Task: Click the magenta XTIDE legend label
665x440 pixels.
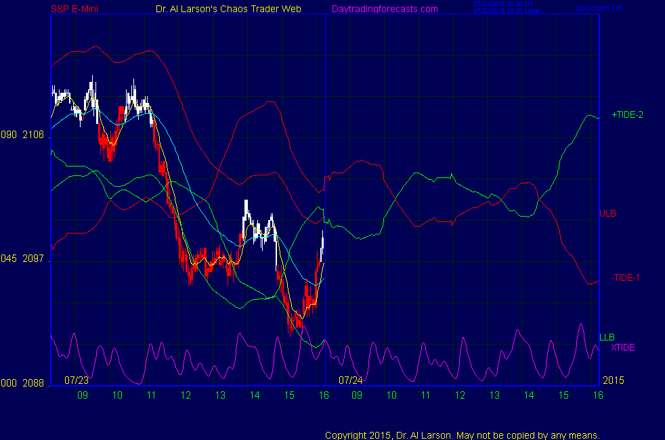Action: tap(622, 348)
